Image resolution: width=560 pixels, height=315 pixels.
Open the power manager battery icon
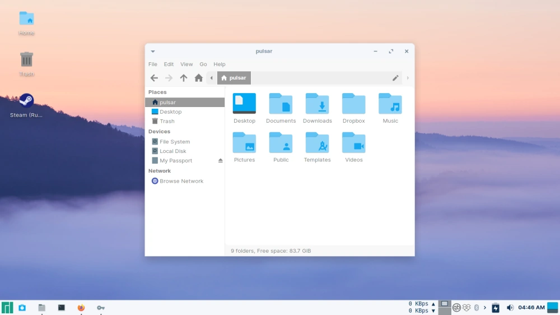(496, 308)
